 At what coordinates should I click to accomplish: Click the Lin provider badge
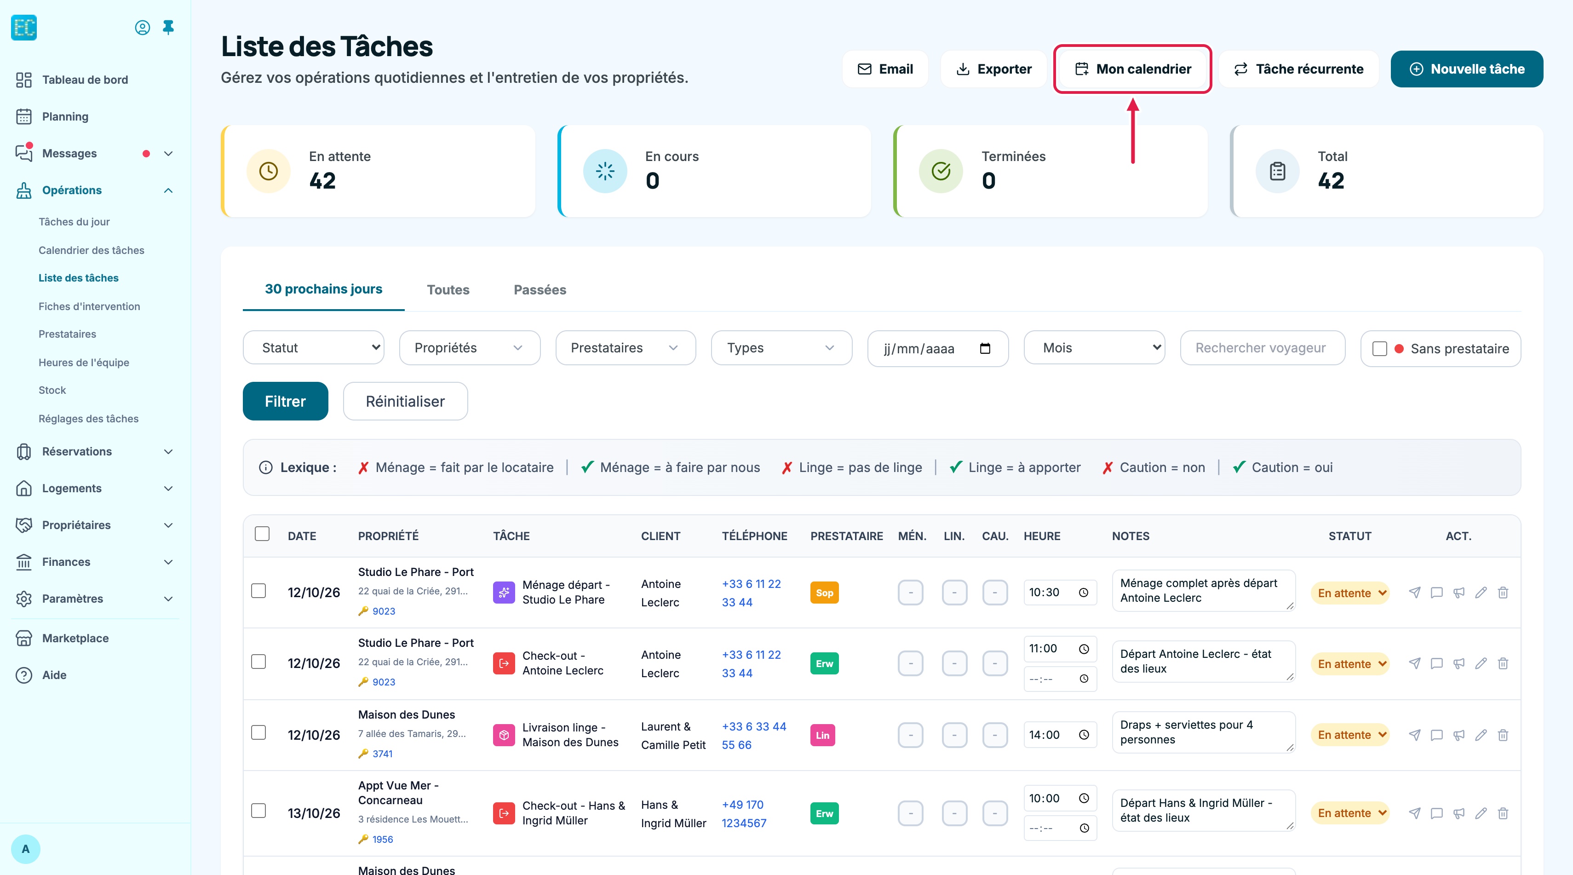(822, 735)
